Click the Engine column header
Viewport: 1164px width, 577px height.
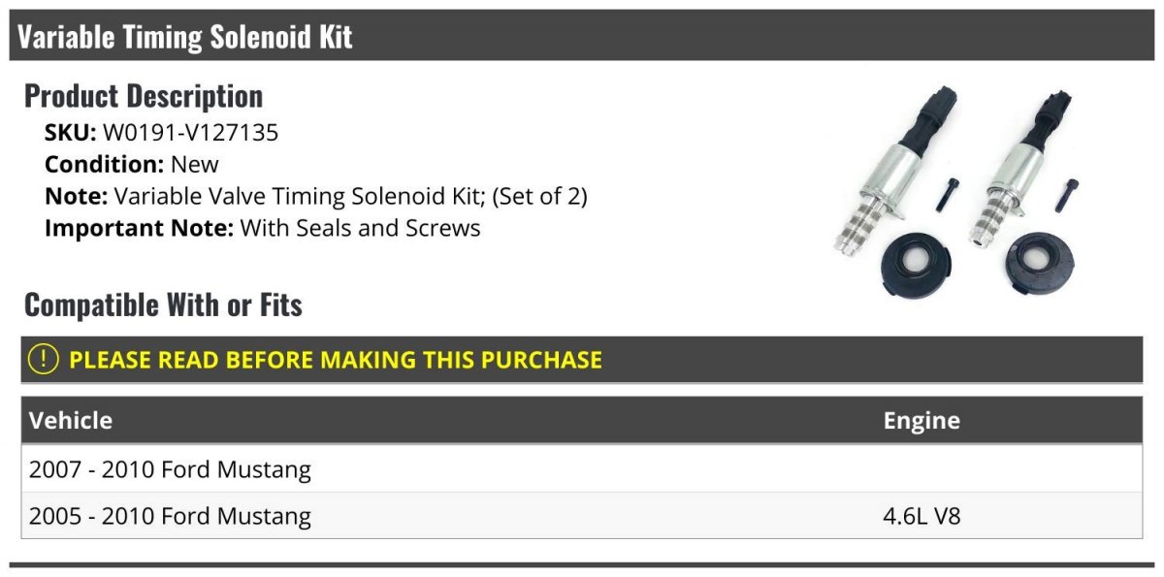[921, 421]
